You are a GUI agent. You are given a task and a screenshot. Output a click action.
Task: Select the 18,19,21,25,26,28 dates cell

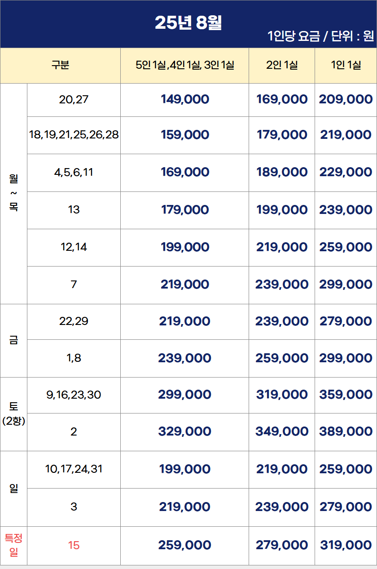(x=74, y=134)
